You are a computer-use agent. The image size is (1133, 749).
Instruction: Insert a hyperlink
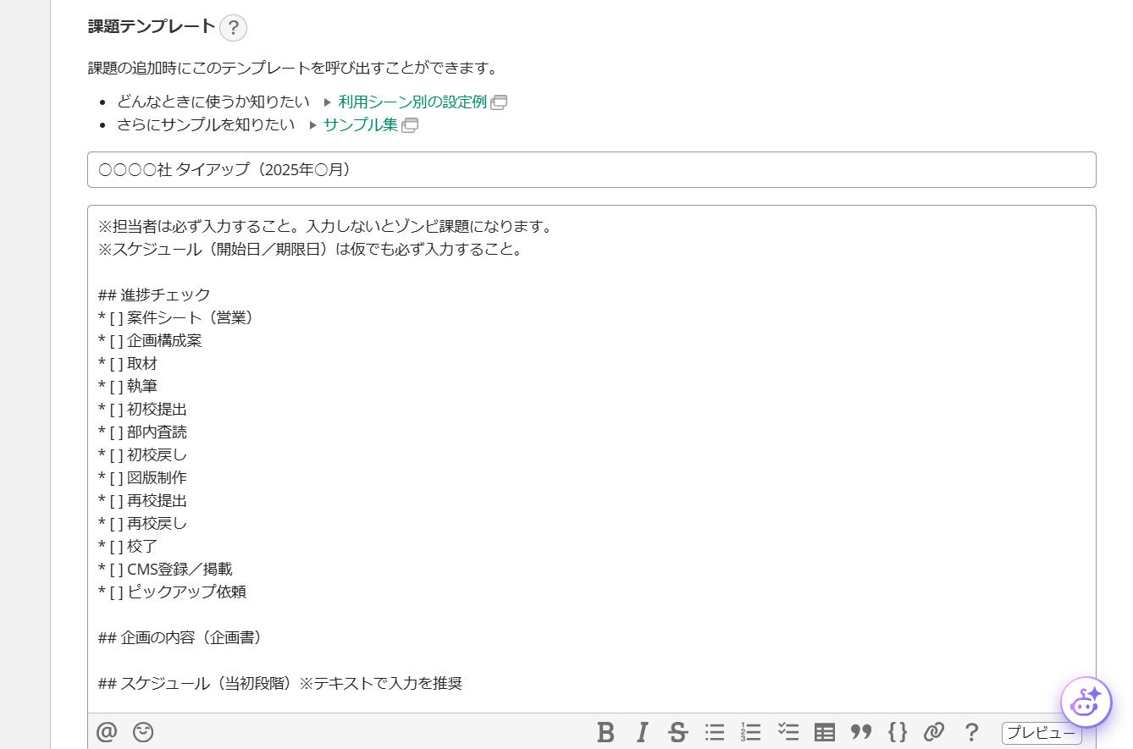[934, 732]
